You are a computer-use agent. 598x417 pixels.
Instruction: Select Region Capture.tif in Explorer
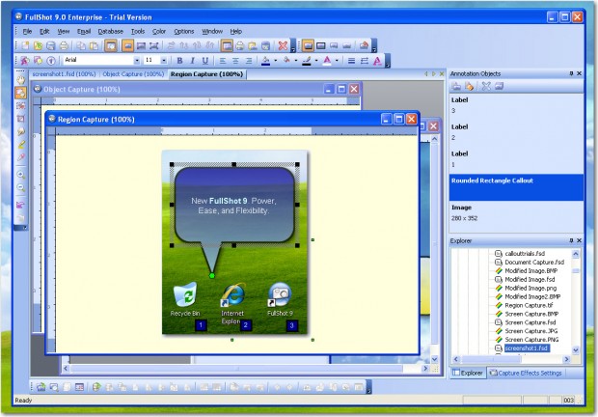(x=529, y=305)
